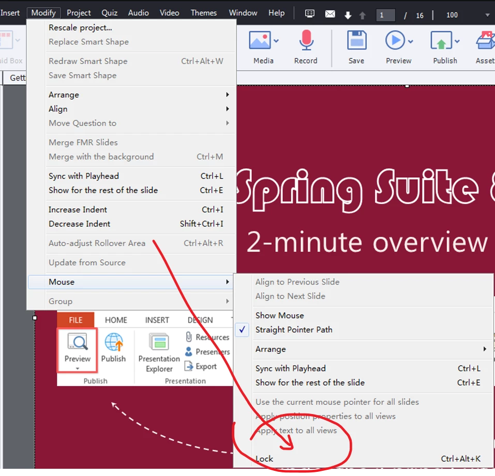Viewport: 495px width, 476px height.
Task: Click the Spring Suite title text
Action: [x=366, y=191]
